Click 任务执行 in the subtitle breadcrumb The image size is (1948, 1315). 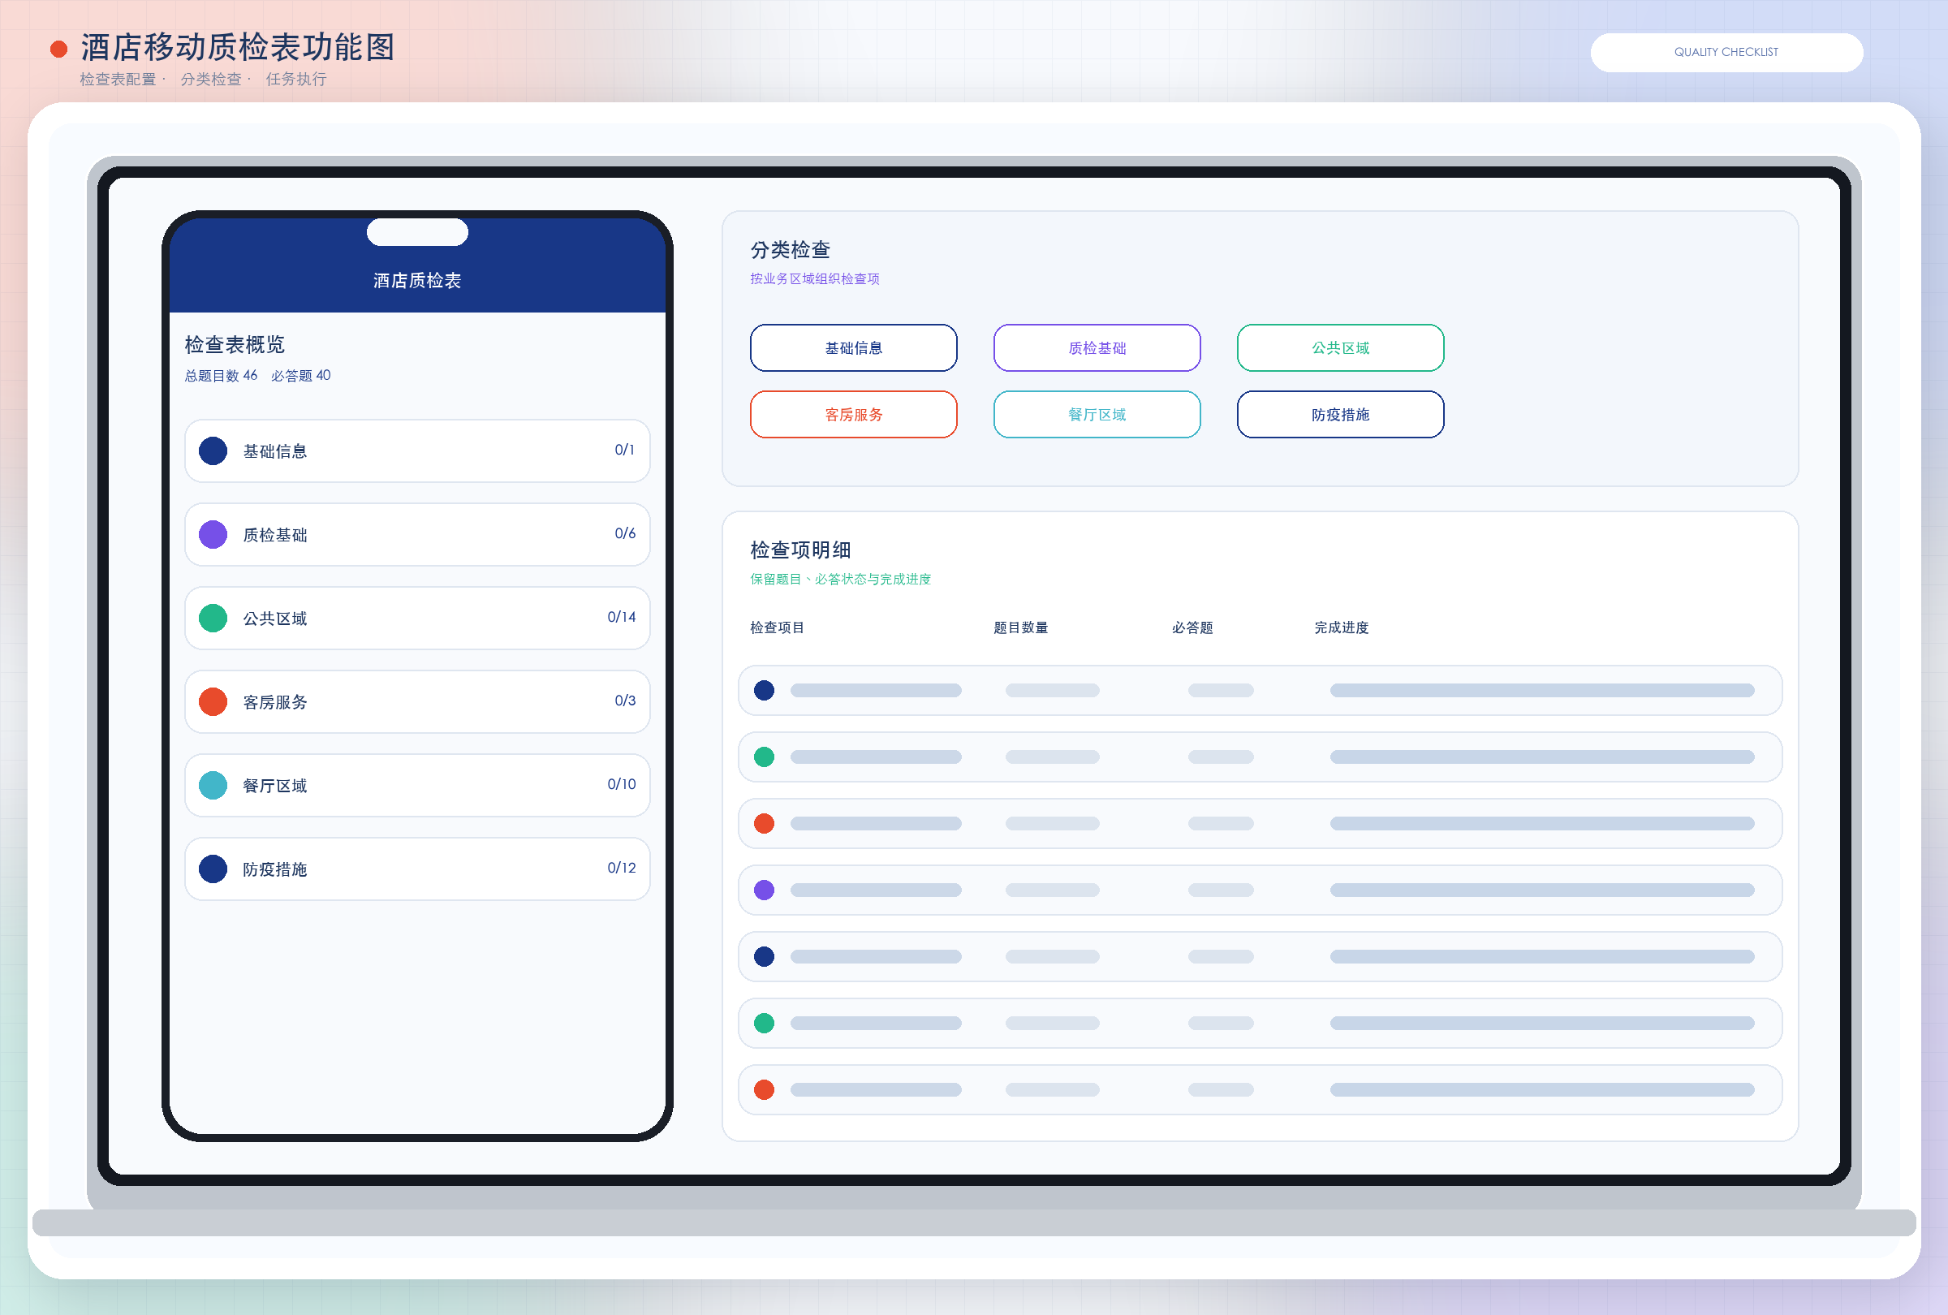pyautogui.click(x=296, y=79)
